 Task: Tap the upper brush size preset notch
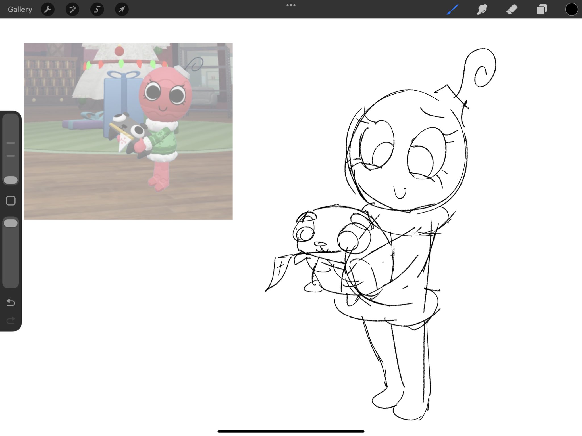point(11,143)
